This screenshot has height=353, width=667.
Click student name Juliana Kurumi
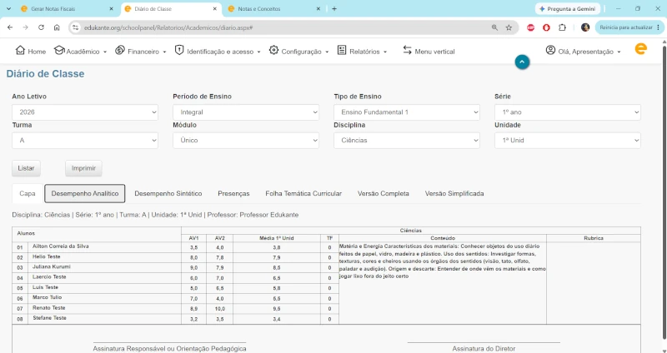(52, 266)
